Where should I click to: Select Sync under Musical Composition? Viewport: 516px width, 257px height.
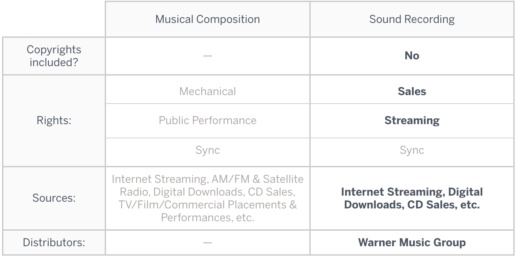(207, 150)
